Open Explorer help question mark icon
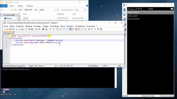The image size is (177, 99). pos(87,6)
